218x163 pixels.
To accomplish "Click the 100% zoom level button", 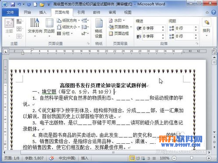I will click(x=164, y=158).
